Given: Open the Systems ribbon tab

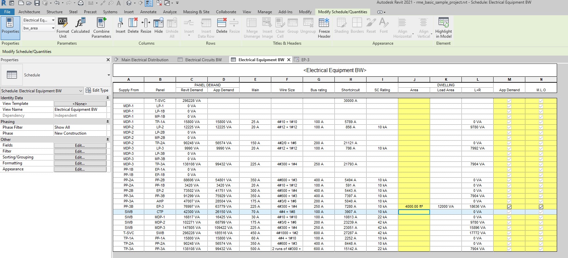Looking at the screenshot, I should pyautogui.click(x=110, y=12).
